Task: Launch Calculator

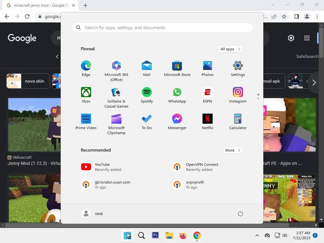Action: click(x=238, y=122)
